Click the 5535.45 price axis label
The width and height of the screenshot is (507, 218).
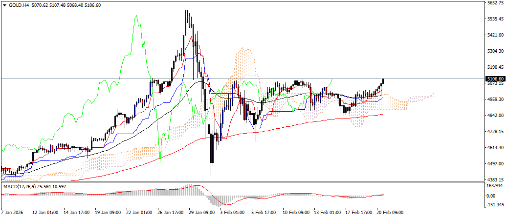coord(496,19)
